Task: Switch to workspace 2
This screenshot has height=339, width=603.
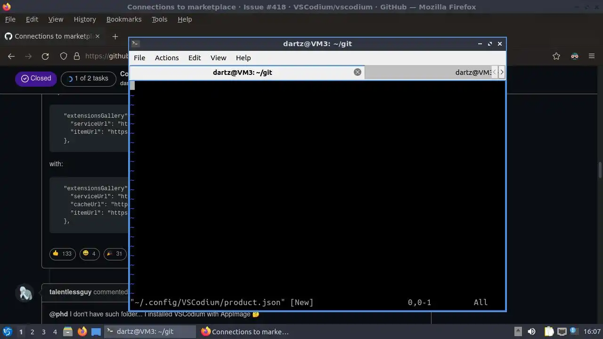Action: pyautogui.click(x=32, y=332)
